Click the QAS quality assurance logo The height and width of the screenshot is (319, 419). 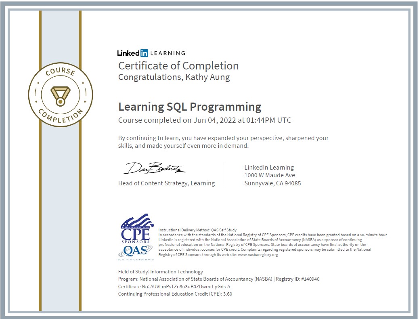point(136,252)
